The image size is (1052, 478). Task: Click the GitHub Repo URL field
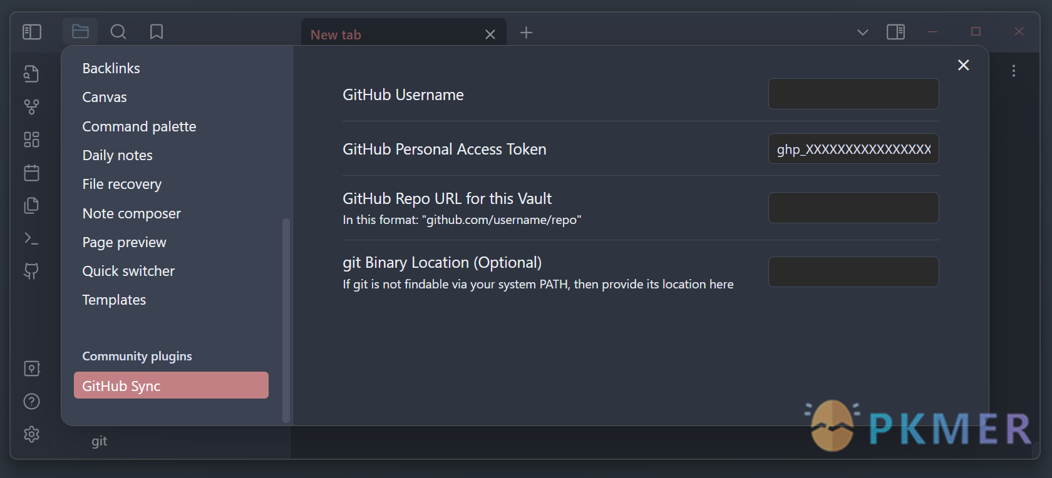tap(853, 208)
